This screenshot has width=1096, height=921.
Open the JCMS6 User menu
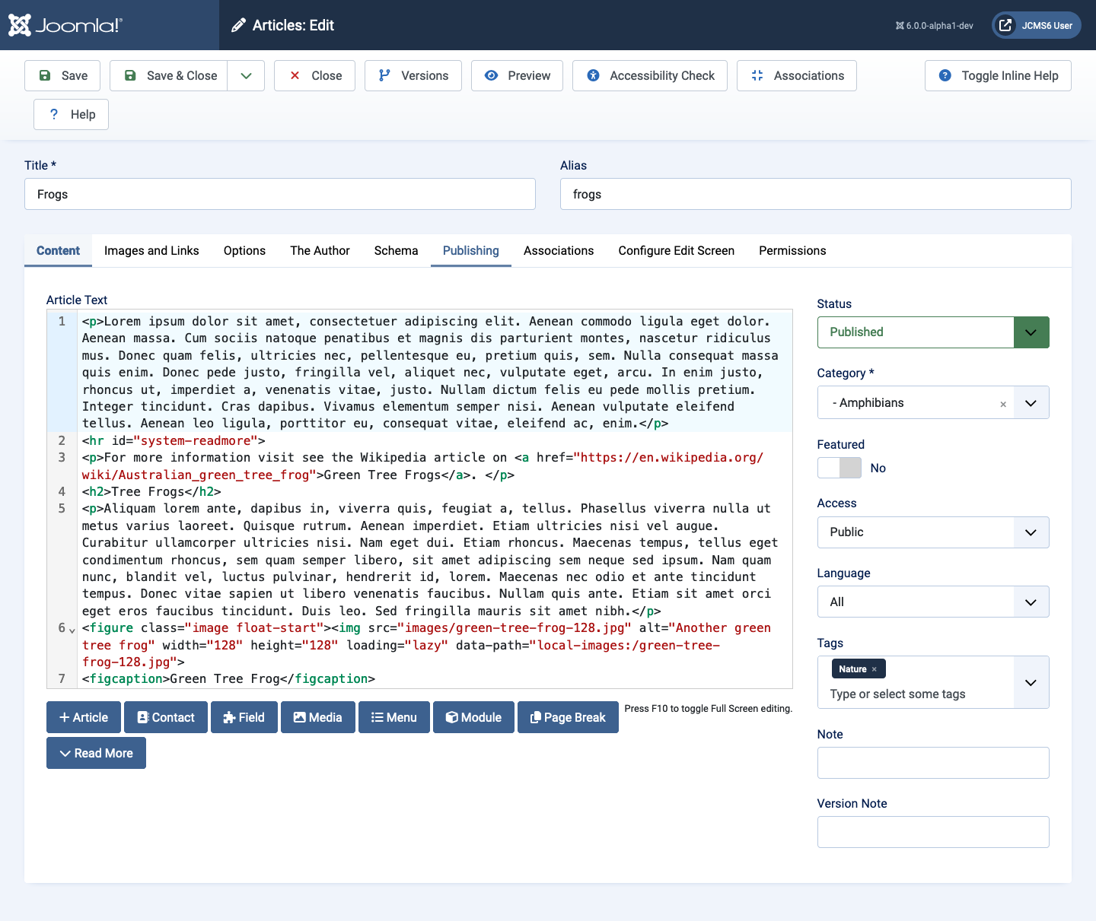(x=1036, y=25)
